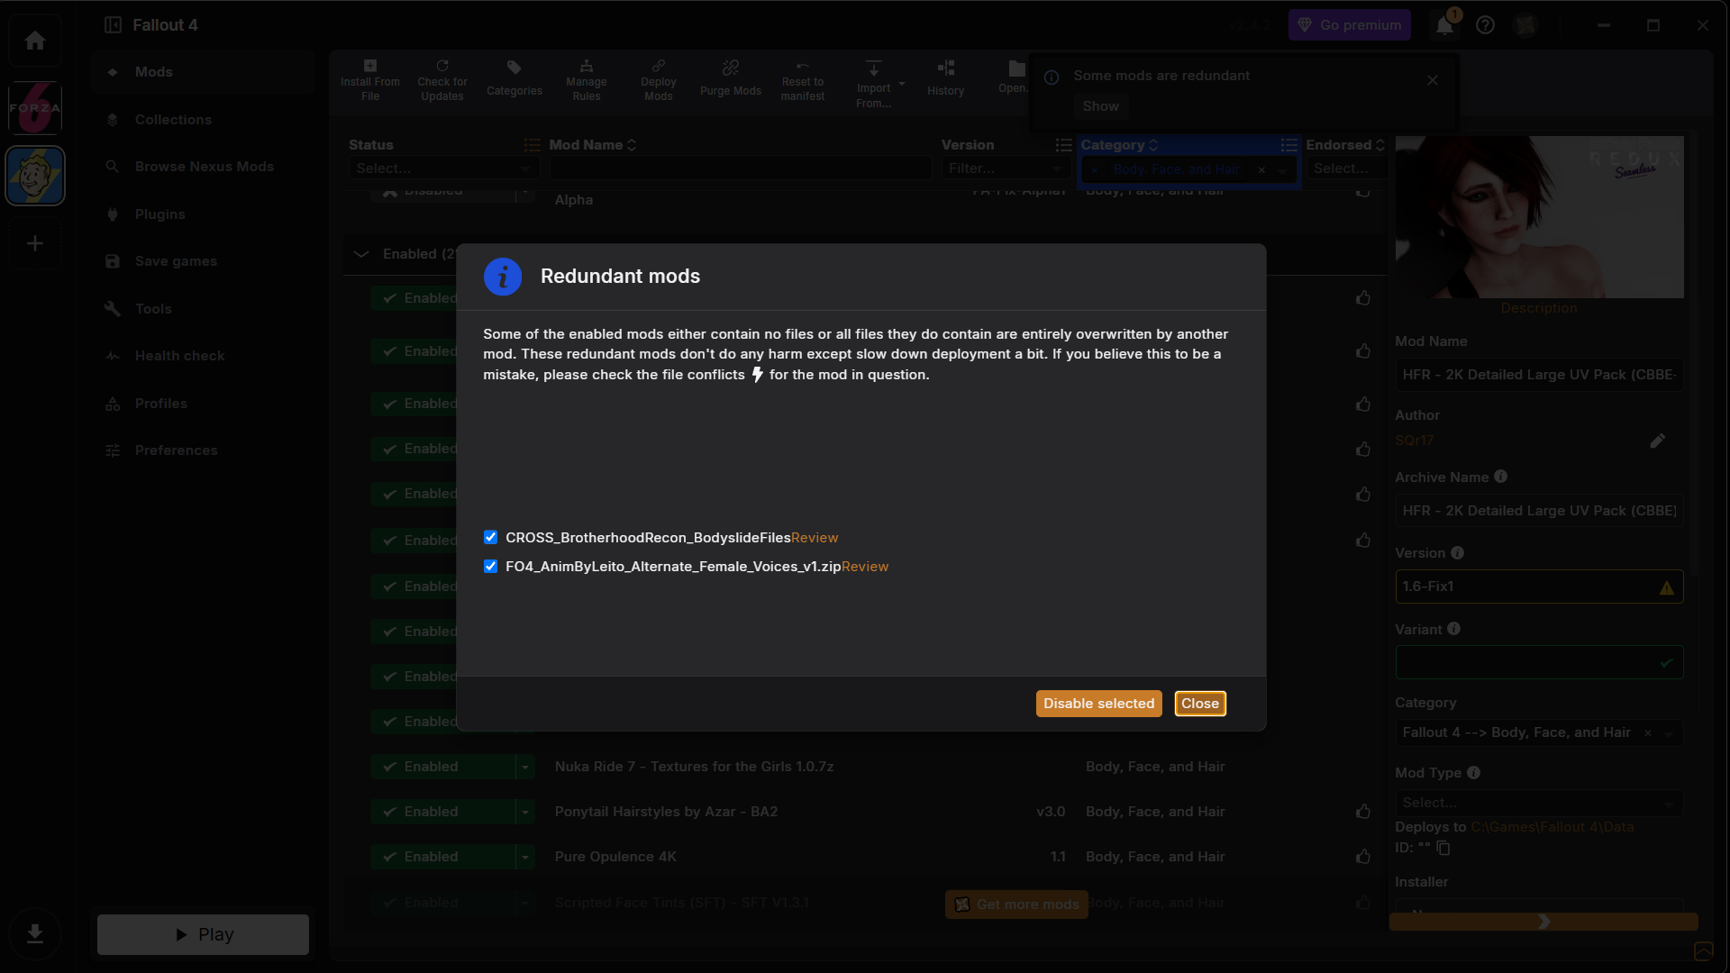1730x973 pixels.
Task: Open the Status filter dropdown
Action: [x=443, y=168]
